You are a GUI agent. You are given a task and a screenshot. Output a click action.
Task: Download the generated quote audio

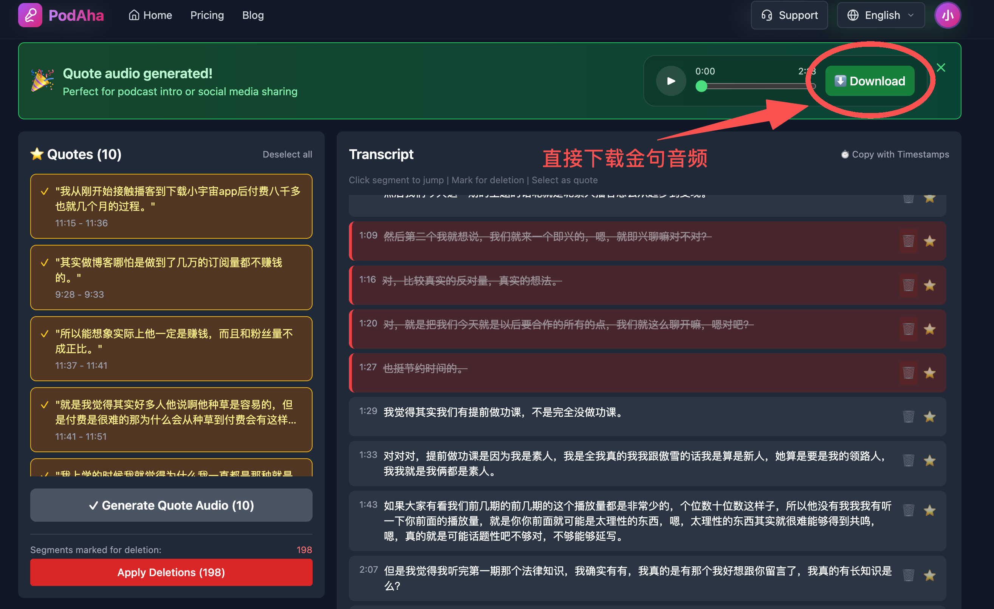pos(869,81)
